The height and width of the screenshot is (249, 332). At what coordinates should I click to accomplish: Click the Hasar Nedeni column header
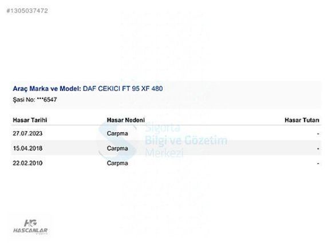pyautogui.click(x=125, y=120)
